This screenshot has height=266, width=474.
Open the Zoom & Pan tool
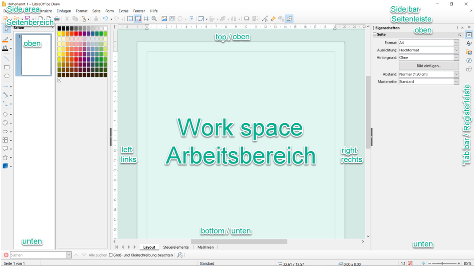[154, 19]
